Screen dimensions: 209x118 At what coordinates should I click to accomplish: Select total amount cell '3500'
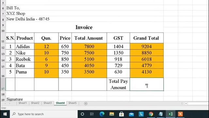[89, 73]
